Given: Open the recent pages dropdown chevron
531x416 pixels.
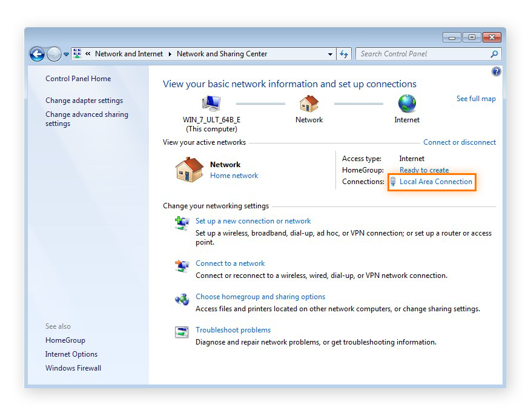Looking at the screenshot, I should click(x=66, y=54).
